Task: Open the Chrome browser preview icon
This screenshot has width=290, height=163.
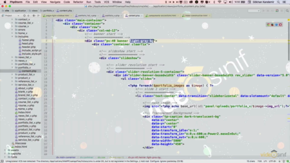Action: point(268,24)
